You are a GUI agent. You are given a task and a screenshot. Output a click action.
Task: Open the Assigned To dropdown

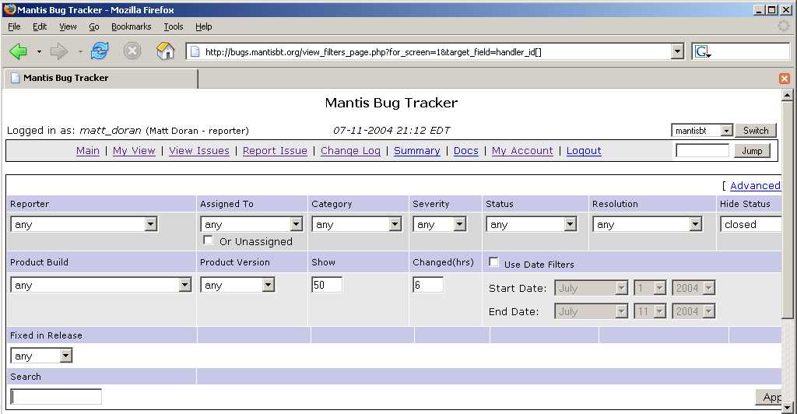point(251,224)
